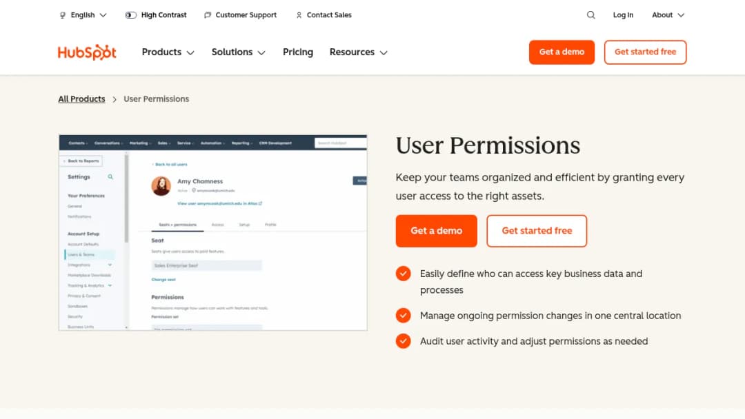Expand the Resources menu
745x419 pixels.
tap(359, 52)
